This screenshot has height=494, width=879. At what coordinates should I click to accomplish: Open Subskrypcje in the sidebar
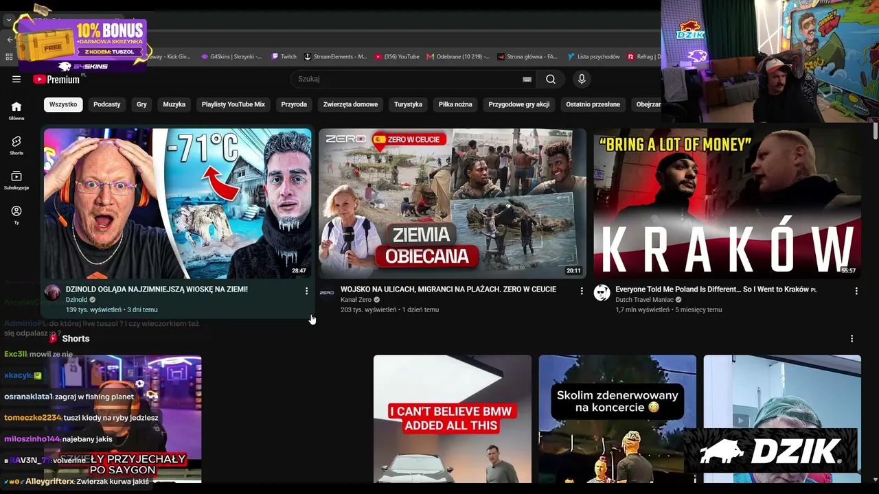pyautogui.click(x=16, y=180)
